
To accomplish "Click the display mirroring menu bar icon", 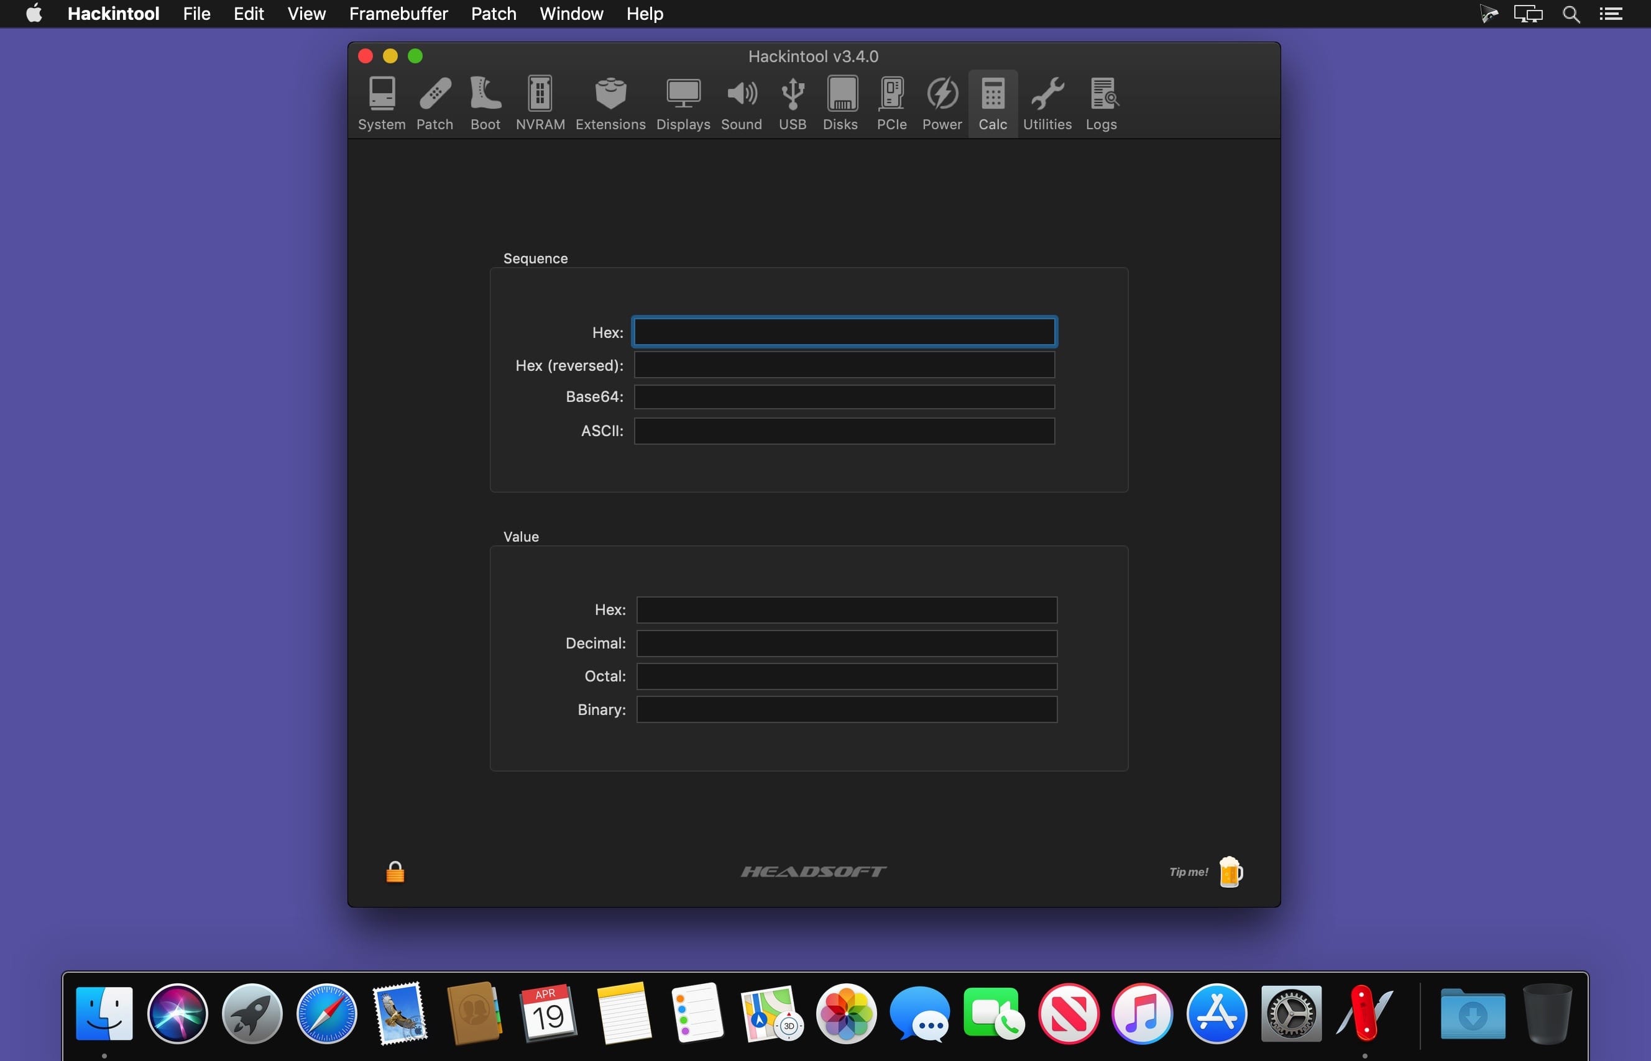I will pos(1529,14).
